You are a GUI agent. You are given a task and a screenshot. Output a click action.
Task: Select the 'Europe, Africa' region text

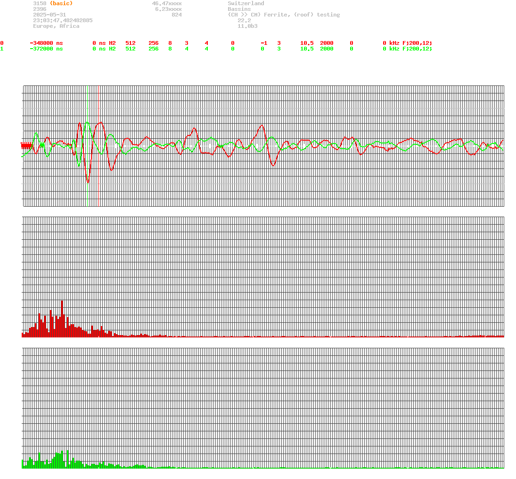point(56,26)
